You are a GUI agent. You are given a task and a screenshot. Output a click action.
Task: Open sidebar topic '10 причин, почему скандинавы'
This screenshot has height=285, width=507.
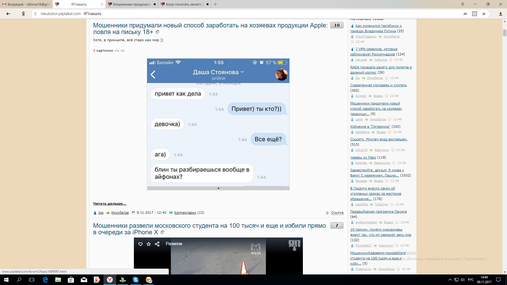click(381, 232)
